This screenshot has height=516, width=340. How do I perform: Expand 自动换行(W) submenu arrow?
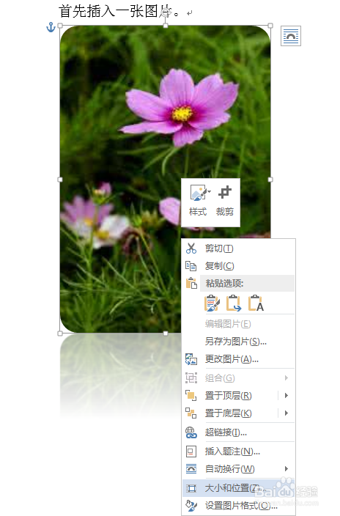287,468
